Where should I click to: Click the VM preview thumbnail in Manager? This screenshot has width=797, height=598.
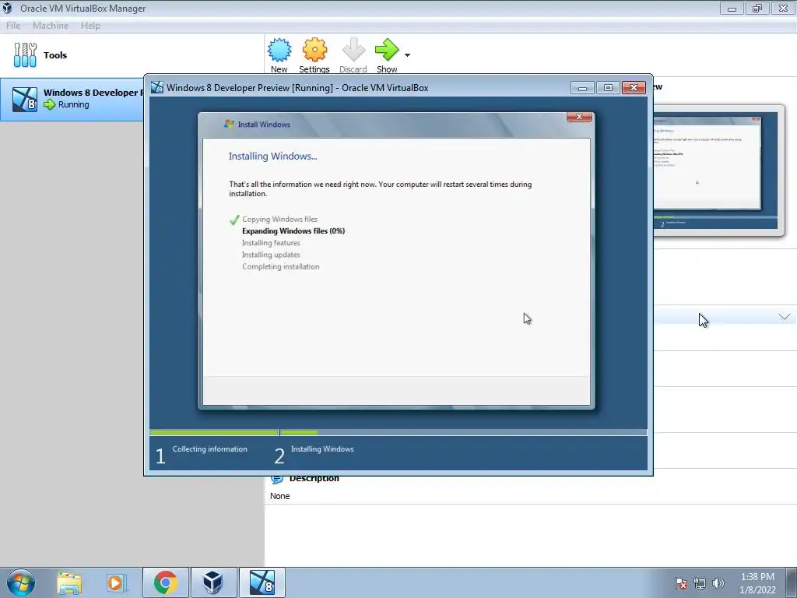(x=718, y=171)
